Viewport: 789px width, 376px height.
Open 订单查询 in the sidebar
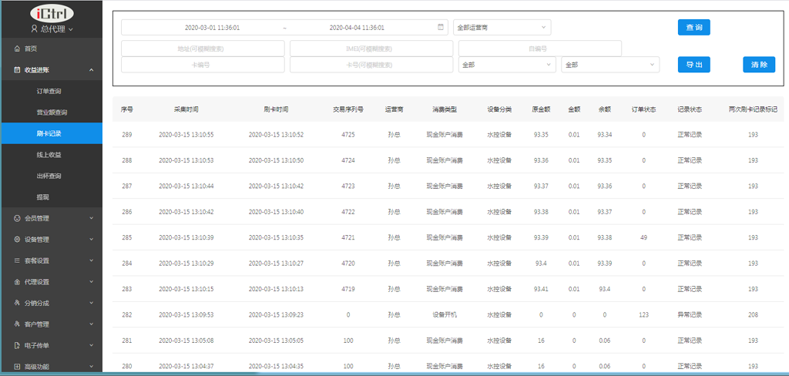[x=51, y=91]
